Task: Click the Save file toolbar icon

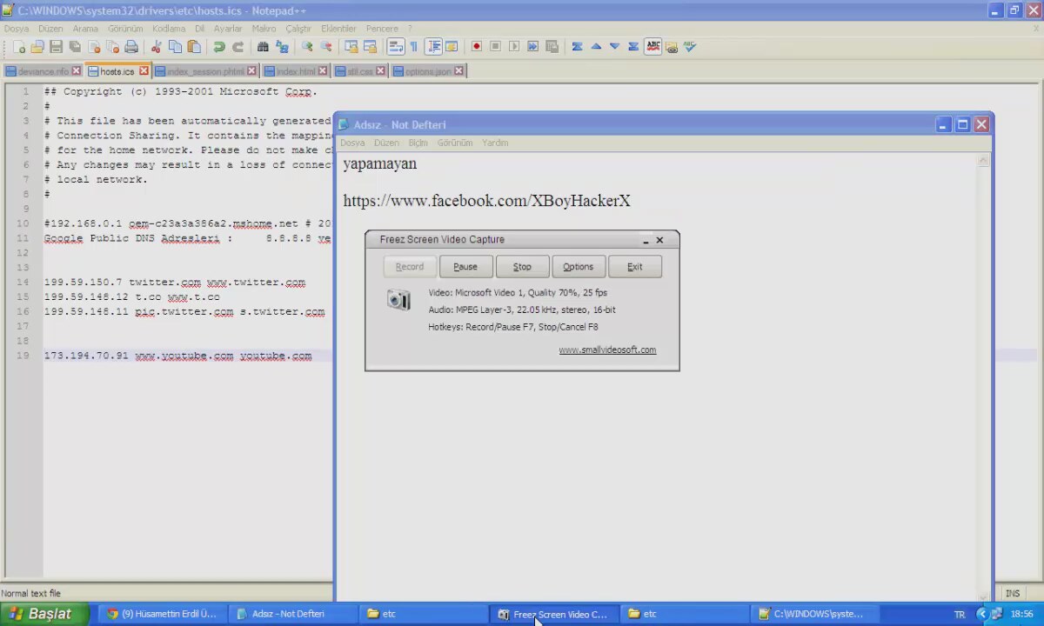Action: click(56, 47)
